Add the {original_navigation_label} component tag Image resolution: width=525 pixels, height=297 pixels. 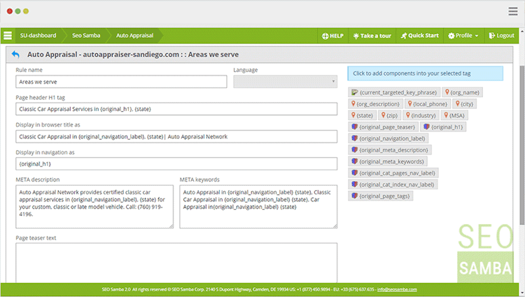[x=388, y=138]
